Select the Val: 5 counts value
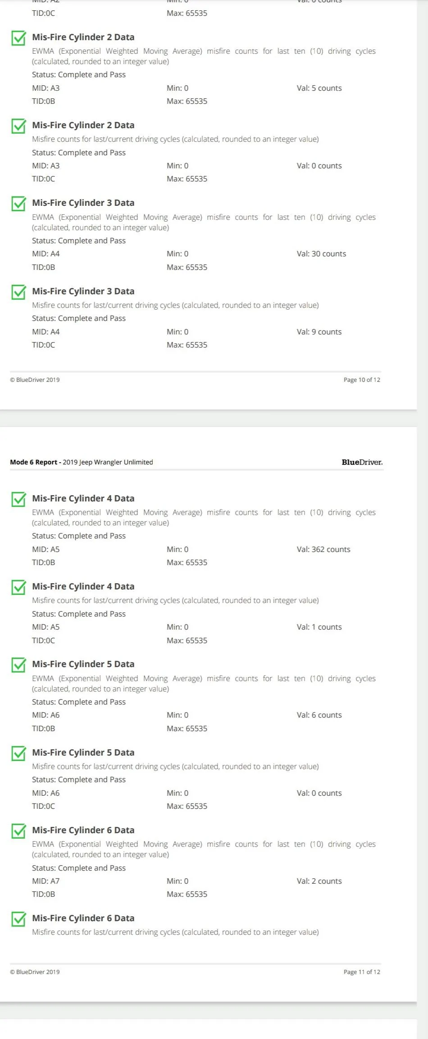The height and width of the screenshot is (1039, 428). tap(319, 88)
